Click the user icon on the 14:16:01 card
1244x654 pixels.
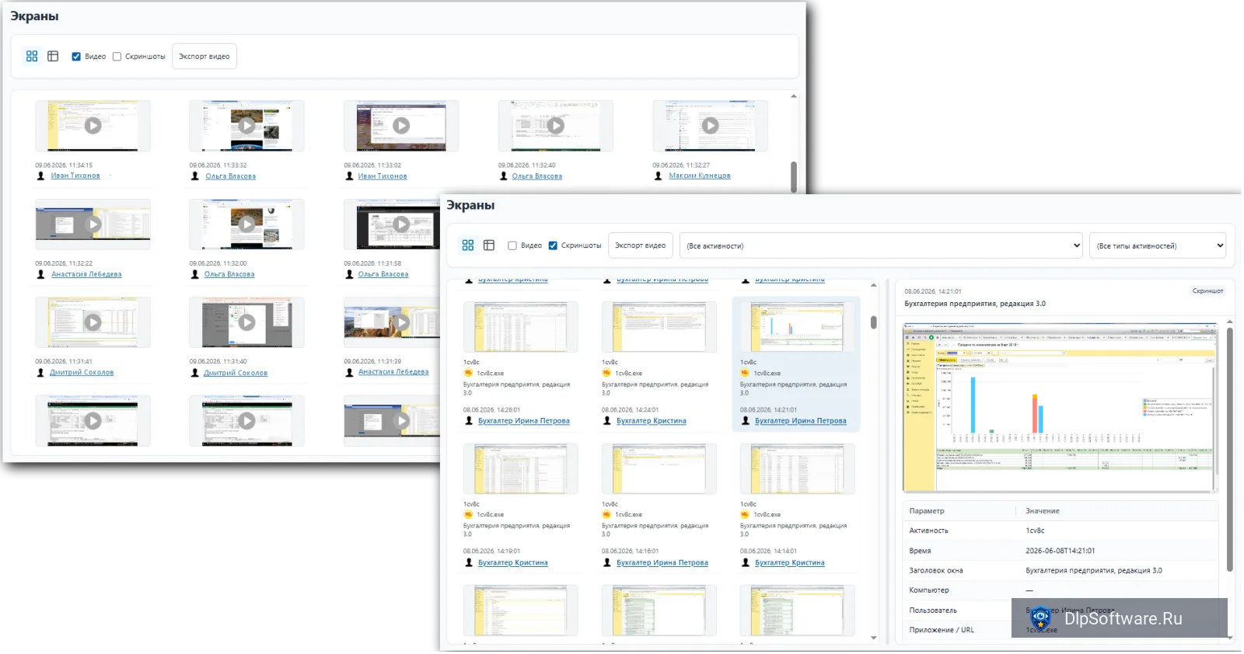pyautogui.click(x=607, y=563)
